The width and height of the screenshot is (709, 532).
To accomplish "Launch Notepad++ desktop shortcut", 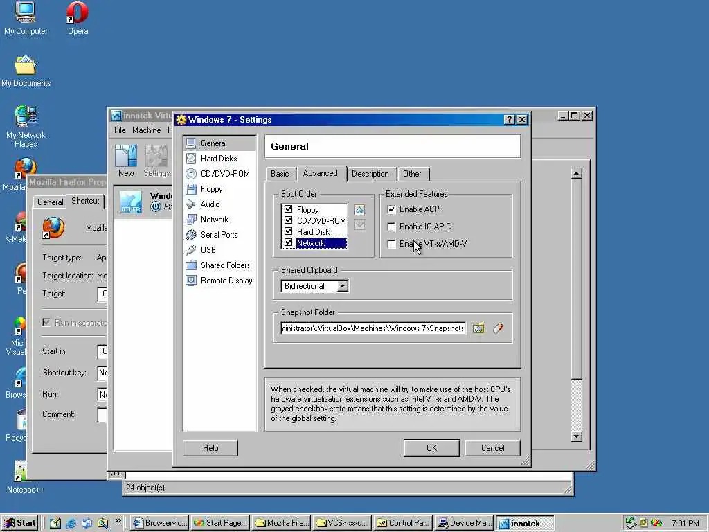I will pyautogui.click(x=26, y=477).
